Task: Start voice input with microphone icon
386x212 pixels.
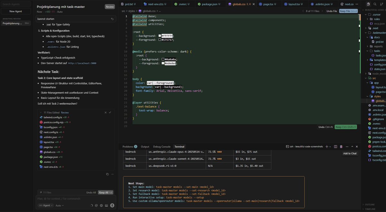Action: (112, 205)
